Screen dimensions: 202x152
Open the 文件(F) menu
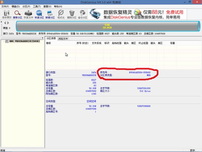click(5, 7)
